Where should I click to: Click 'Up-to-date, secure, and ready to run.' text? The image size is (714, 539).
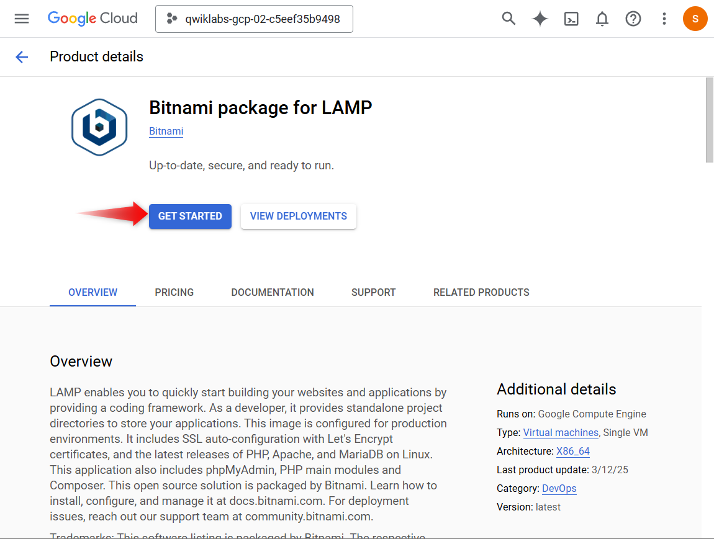242,166
